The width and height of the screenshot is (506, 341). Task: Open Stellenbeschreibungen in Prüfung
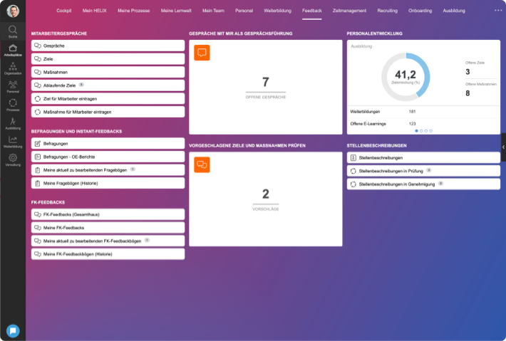coord(423,171)
